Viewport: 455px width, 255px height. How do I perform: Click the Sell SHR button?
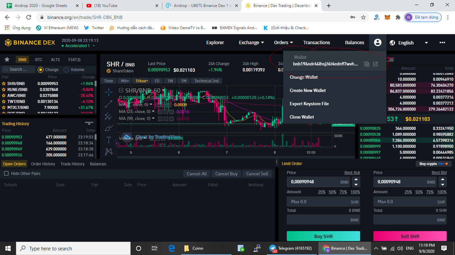[410, 236]
